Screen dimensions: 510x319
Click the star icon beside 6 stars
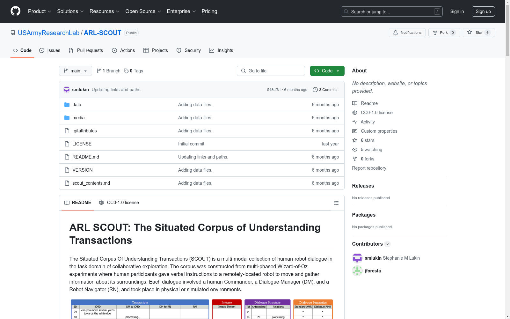tap(355, 140)
